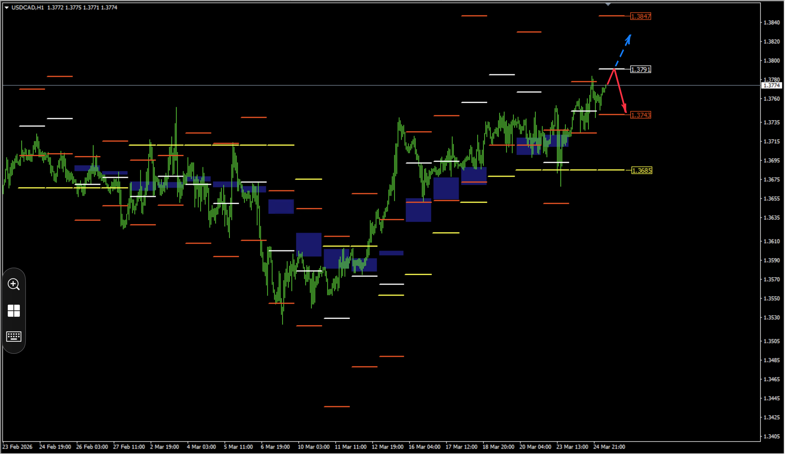The image size is (785, 454).
Task: Select the 1.3791 white price label
Action: coord(641,69)
